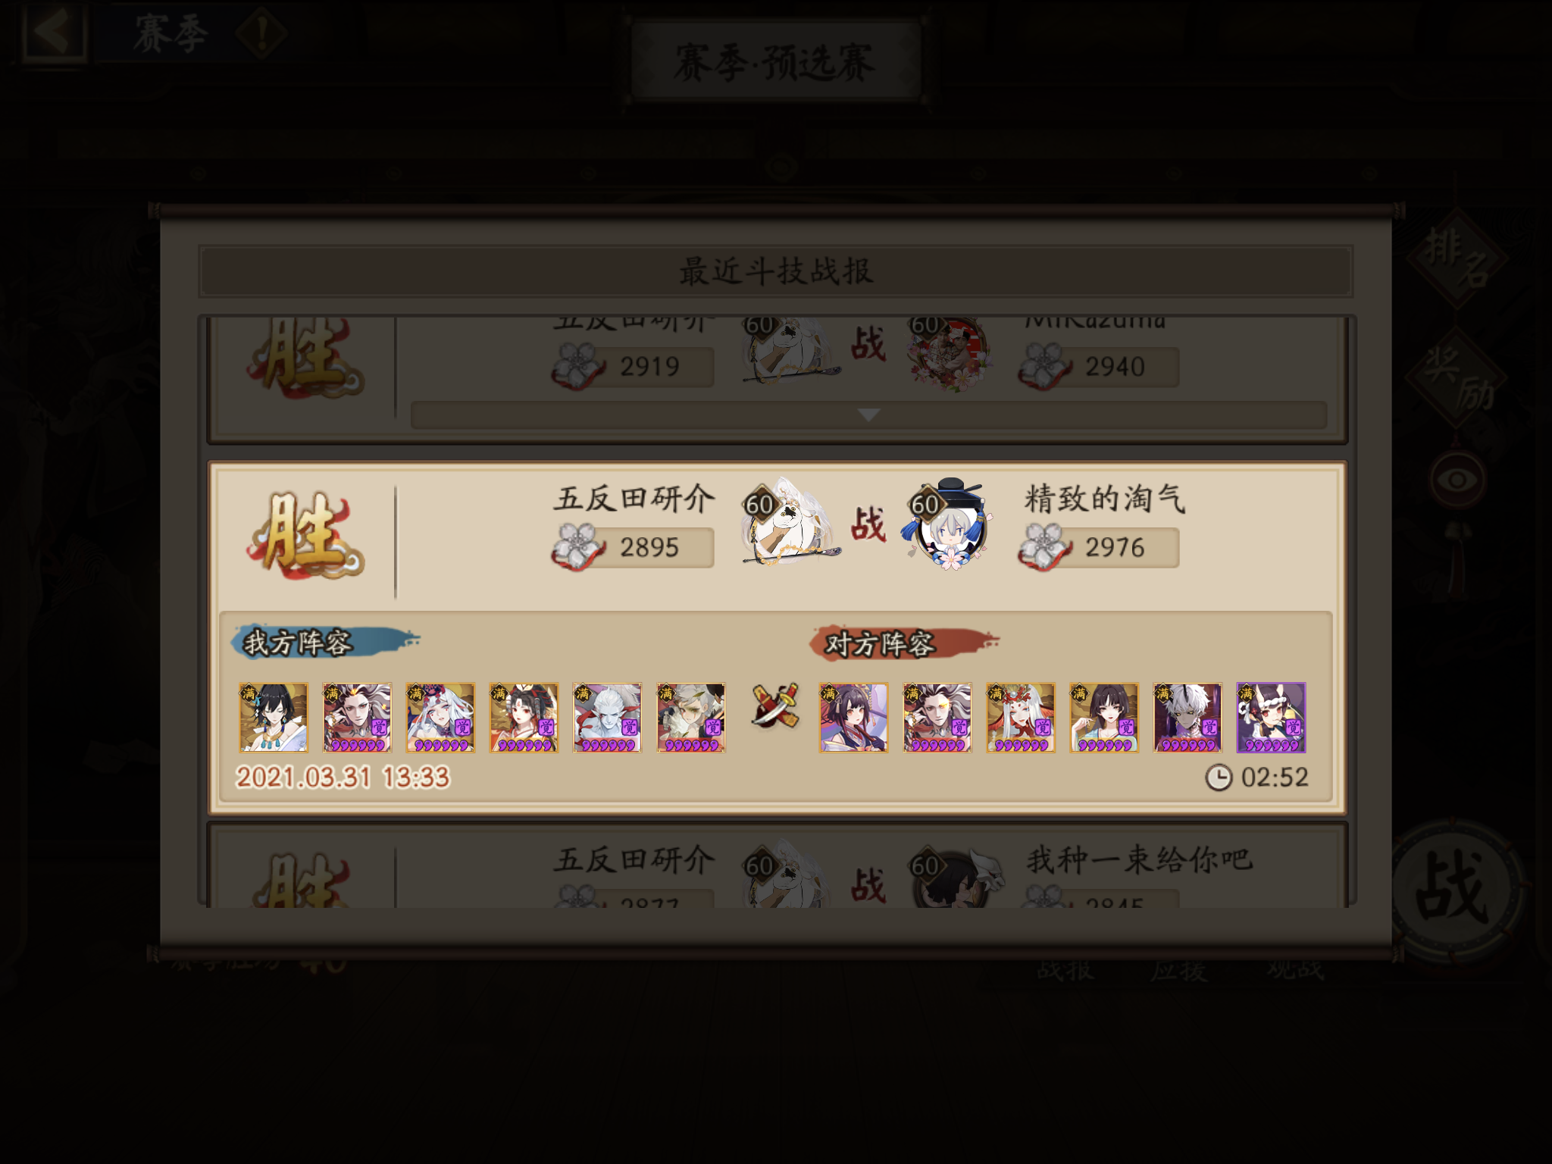
Task: Open the 战报 battle report tab
Action: (x=1065, y=968)
